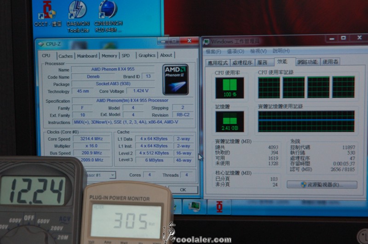Click the memory 2.41 GB meter
The image size is (368, 244).
pos(230,122)
